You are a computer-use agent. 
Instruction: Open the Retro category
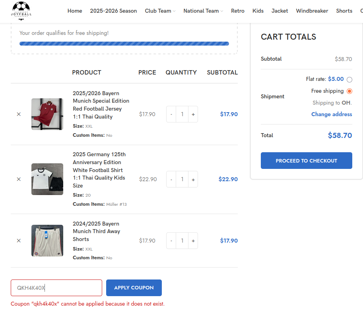(x=237, y=11)
